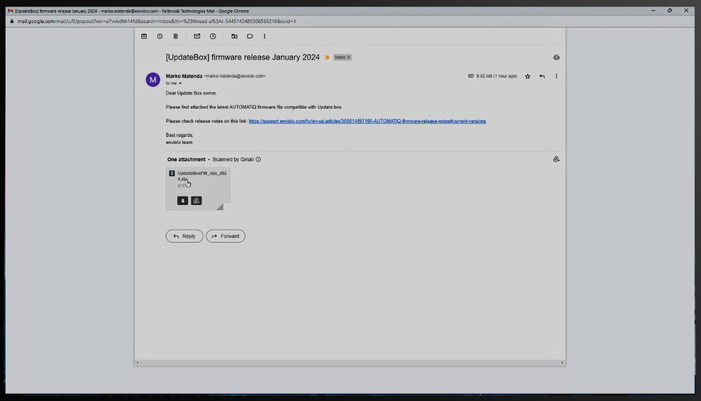
Task: Remove the Inbox label via its x
Action: [349, 57]
